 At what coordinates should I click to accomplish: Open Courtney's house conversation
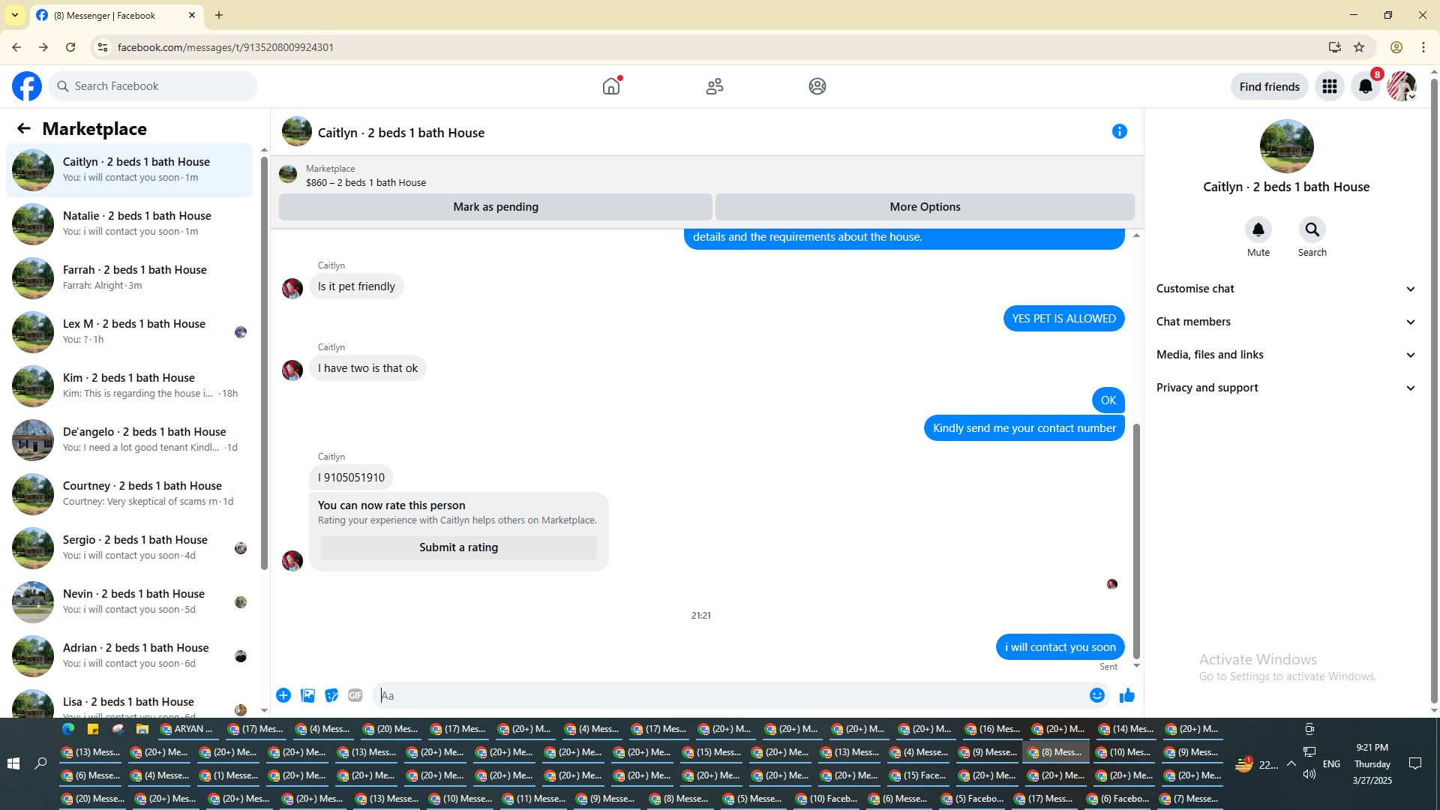(x=130, y=494)
